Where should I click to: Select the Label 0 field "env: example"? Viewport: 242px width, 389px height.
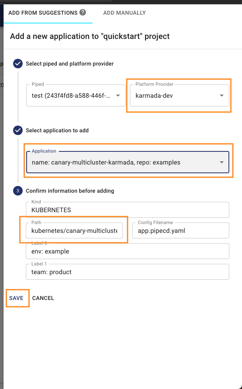pos(128,251)
